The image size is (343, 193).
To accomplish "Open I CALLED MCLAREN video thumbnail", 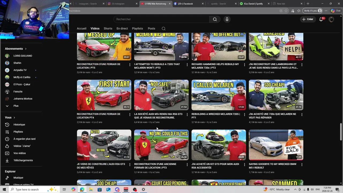I will click(x=219, y=95).
